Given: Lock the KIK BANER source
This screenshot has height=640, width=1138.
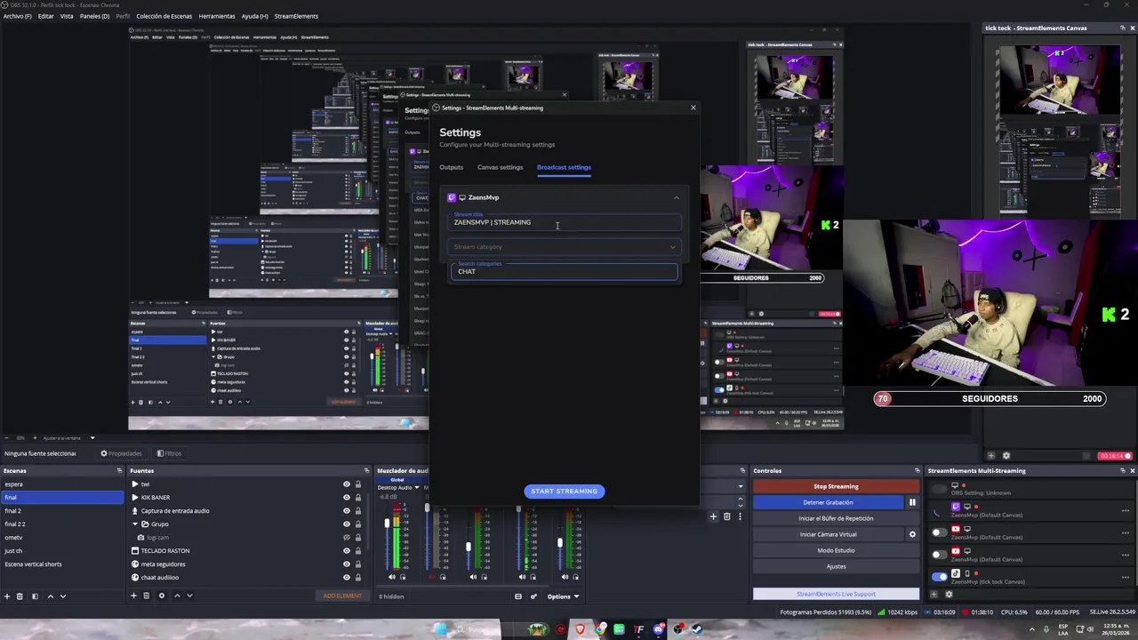Looking at the screenshot, I should (x=358, y=498).
